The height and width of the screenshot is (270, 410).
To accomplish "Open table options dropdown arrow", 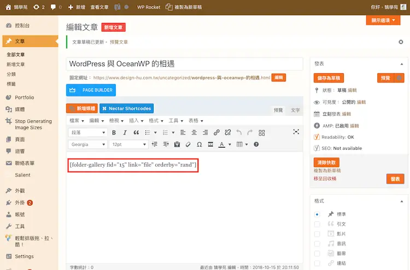I will 247,144.
